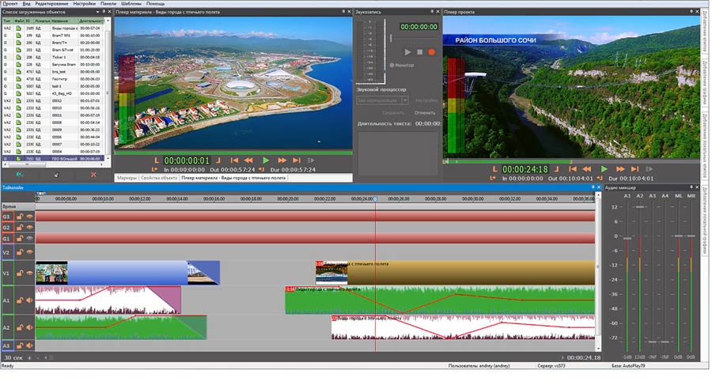
Task: Toggle visibility of track G3
Action: pyautogui.click(x=29, y=217)
